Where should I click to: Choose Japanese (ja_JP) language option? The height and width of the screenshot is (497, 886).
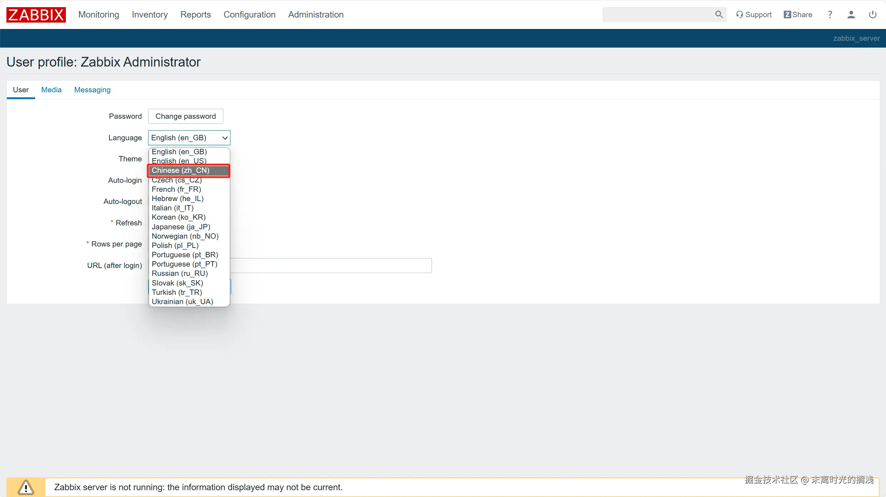181,227
